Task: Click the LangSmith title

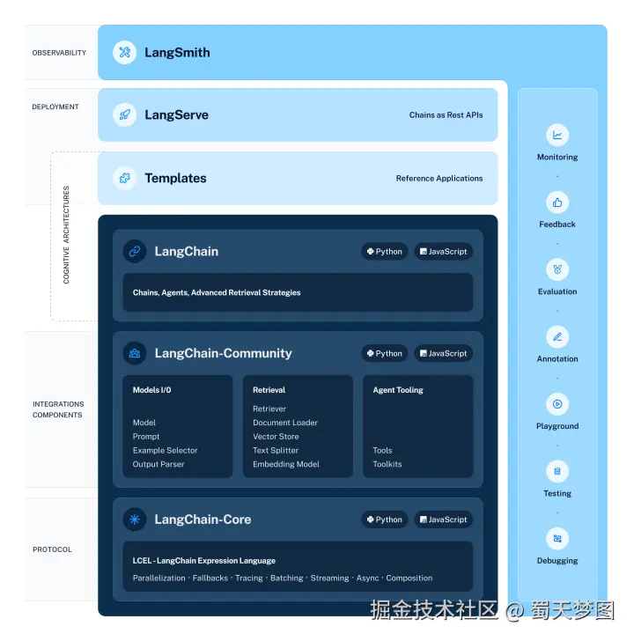Action: 177,52
